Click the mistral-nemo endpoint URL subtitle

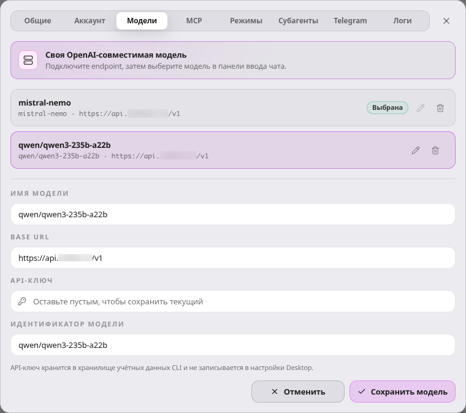tap(99, 114)
